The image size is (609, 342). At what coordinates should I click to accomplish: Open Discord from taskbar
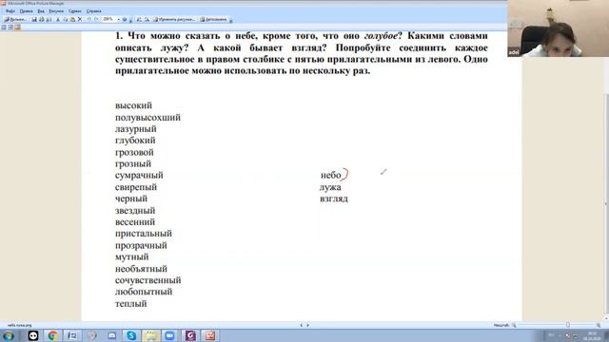tap(112, 335)
